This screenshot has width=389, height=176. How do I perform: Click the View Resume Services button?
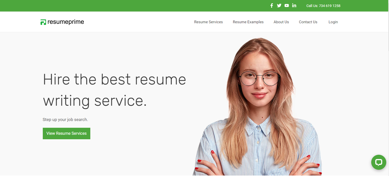point(67,133)
